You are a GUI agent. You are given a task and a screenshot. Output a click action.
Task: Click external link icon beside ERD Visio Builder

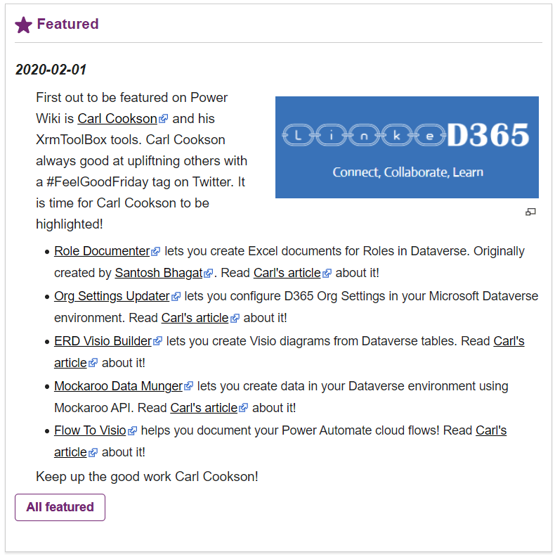click(x=158, y=342)
